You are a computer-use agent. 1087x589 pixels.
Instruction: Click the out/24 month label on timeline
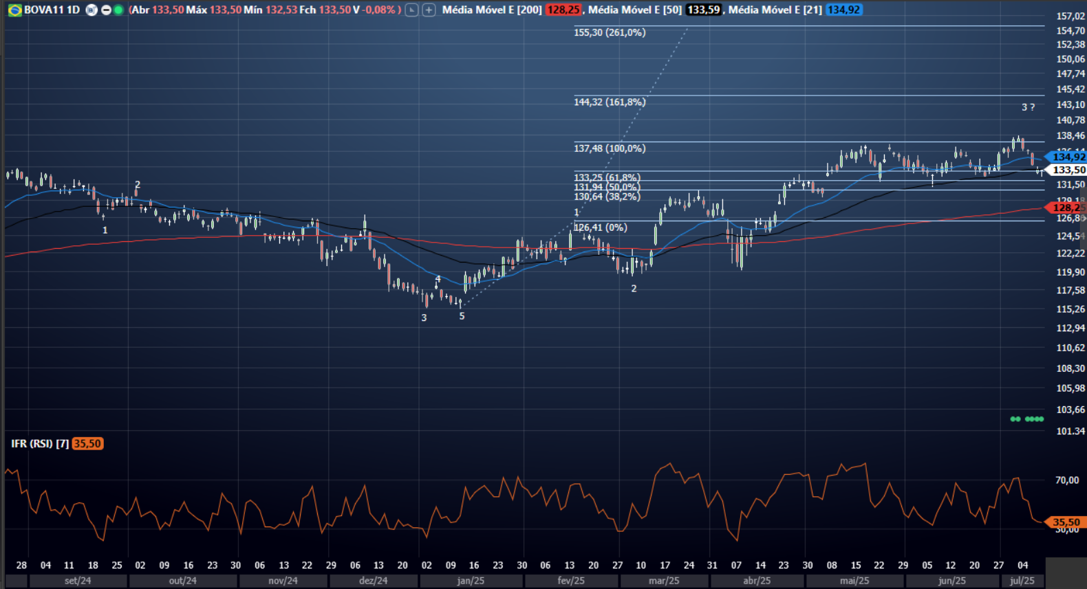(x=183, y=581)
